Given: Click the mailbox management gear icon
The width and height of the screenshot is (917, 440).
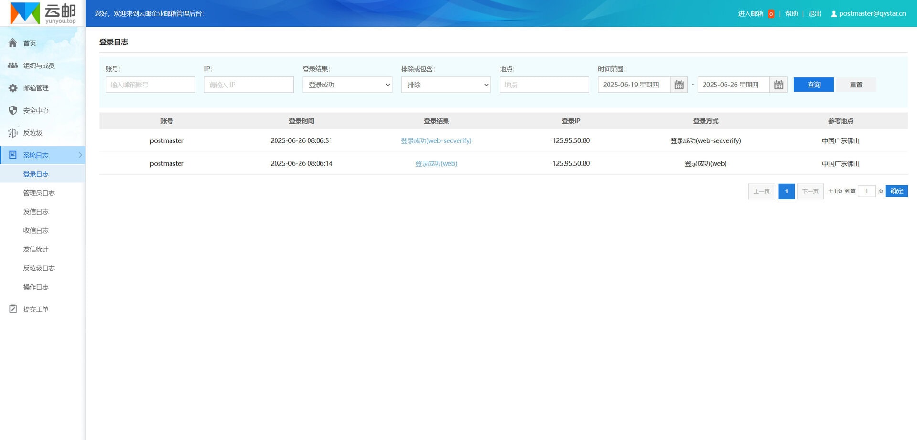Looking at the screenshot, I should coord(13,88).
